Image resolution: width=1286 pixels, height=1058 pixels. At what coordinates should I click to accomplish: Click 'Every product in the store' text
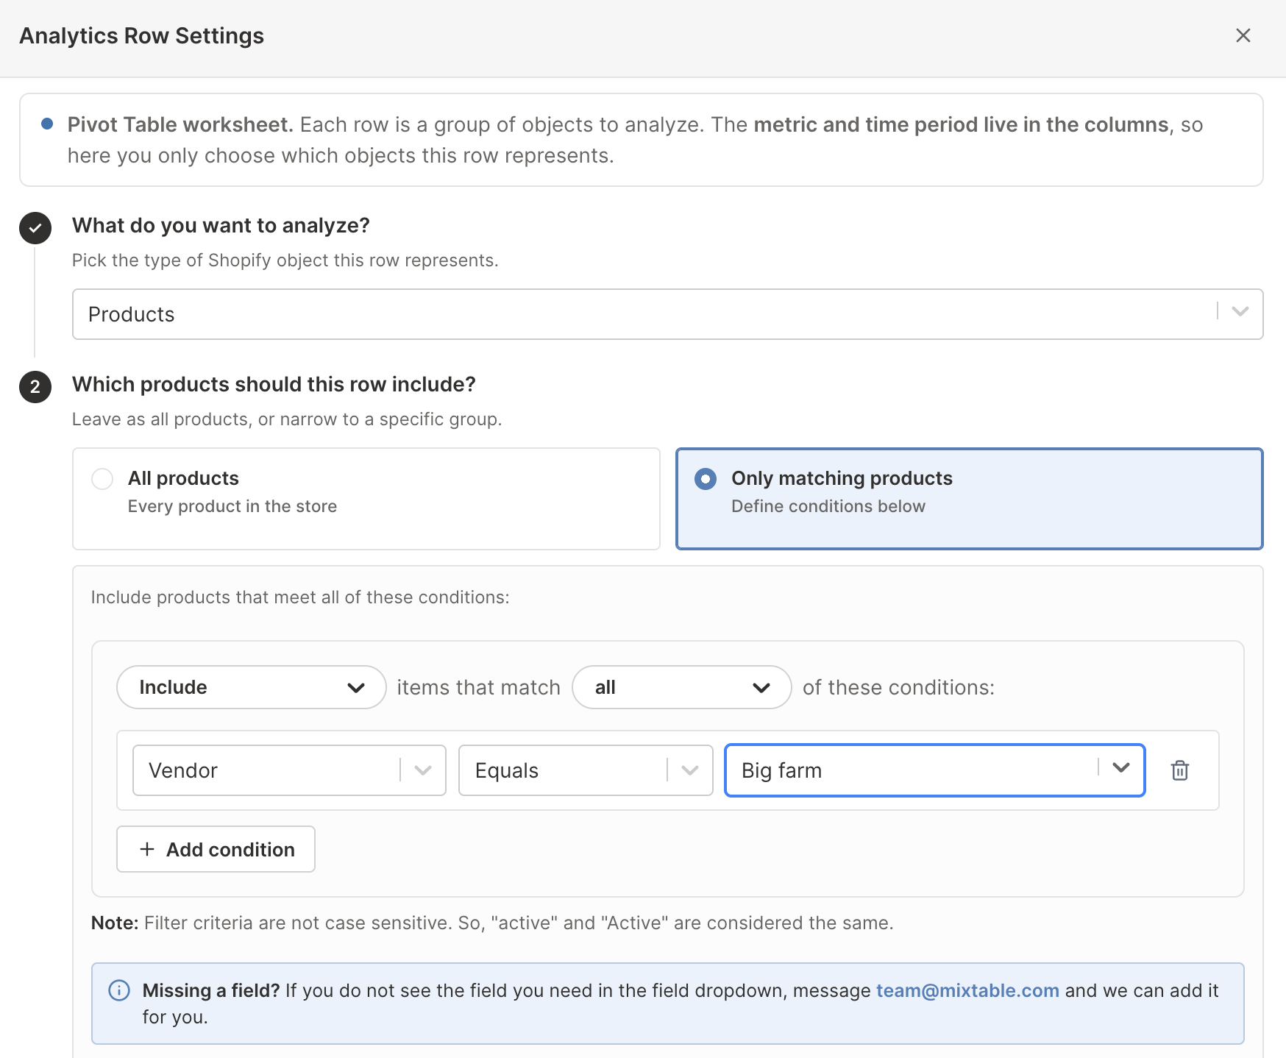coord(232,506)
